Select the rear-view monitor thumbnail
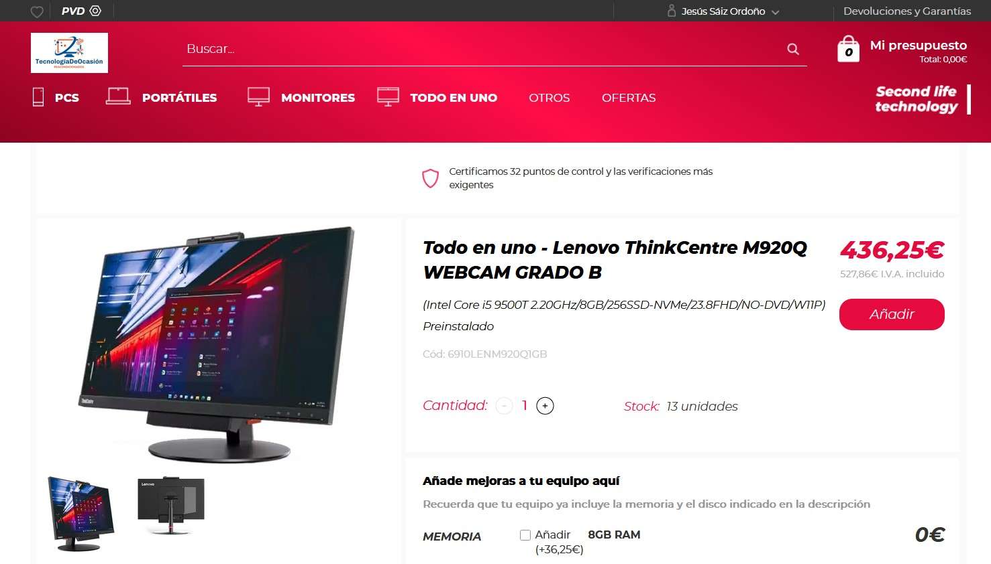The width and height of the screenshot is (991, 564). 171,506
